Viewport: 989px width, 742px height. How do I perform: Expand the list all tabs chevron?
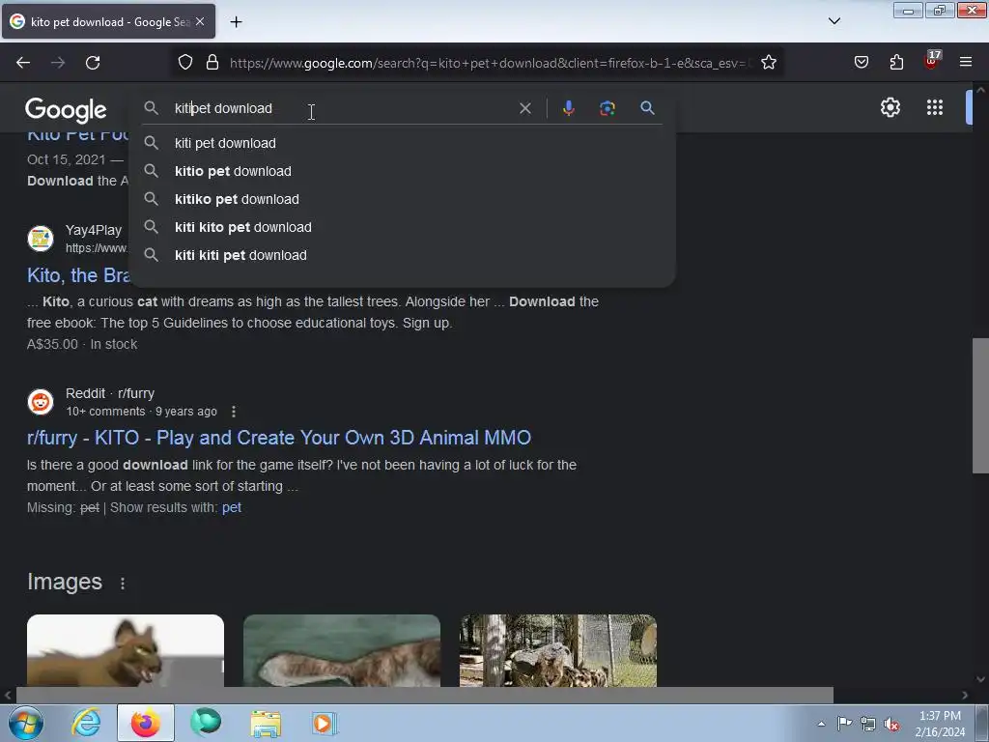(834, 21)
